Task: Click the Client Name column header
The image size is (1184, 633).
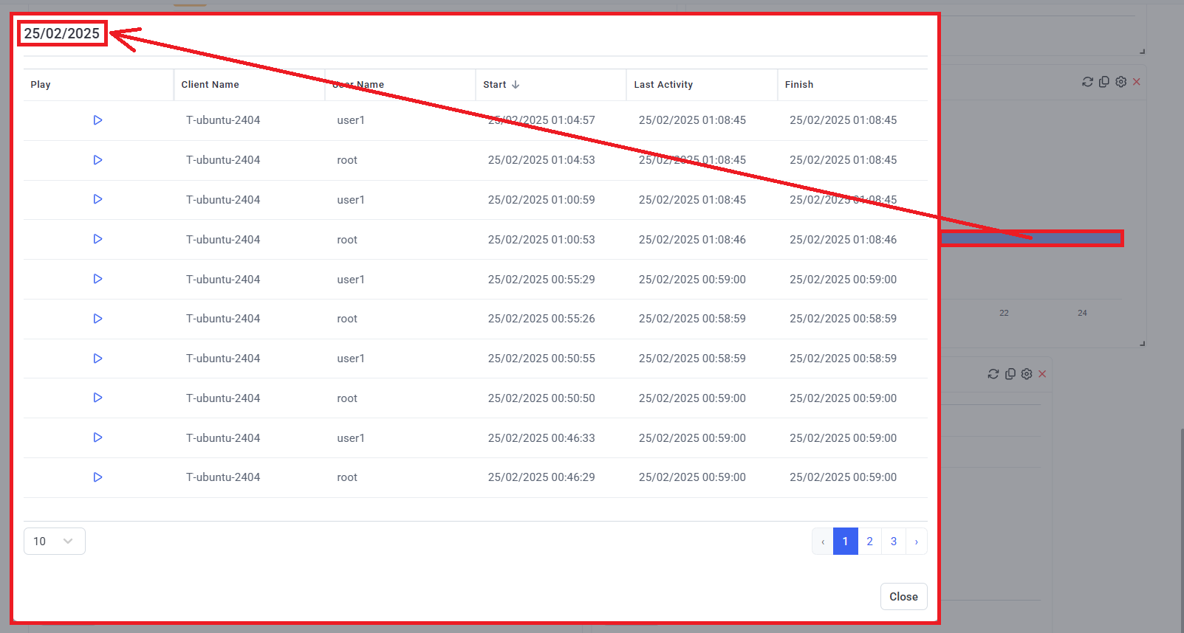Action: click(211, 85)
